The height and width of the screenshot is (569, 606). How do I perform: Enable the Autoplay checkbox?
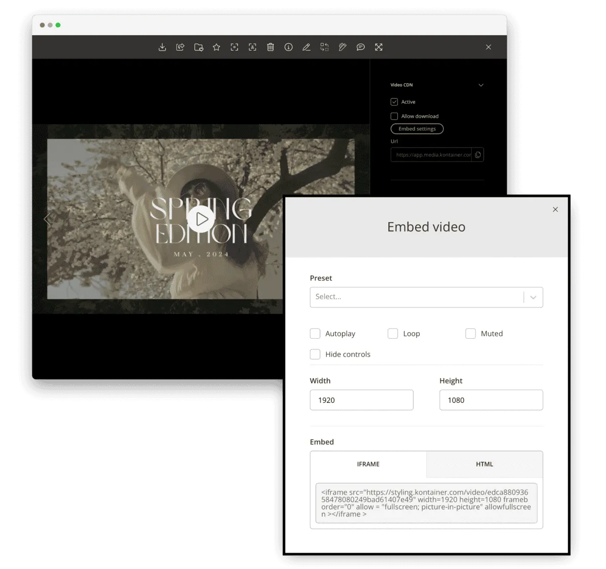pos(315,334)
